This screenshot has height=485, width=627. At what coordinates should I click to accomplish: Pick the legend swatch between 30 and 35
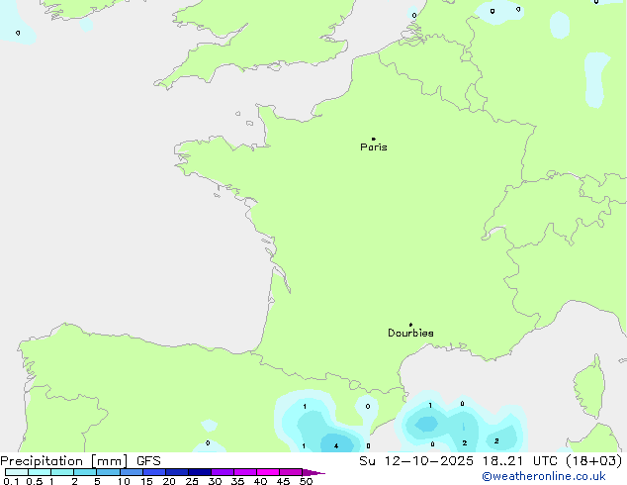(x=223, y=472)
